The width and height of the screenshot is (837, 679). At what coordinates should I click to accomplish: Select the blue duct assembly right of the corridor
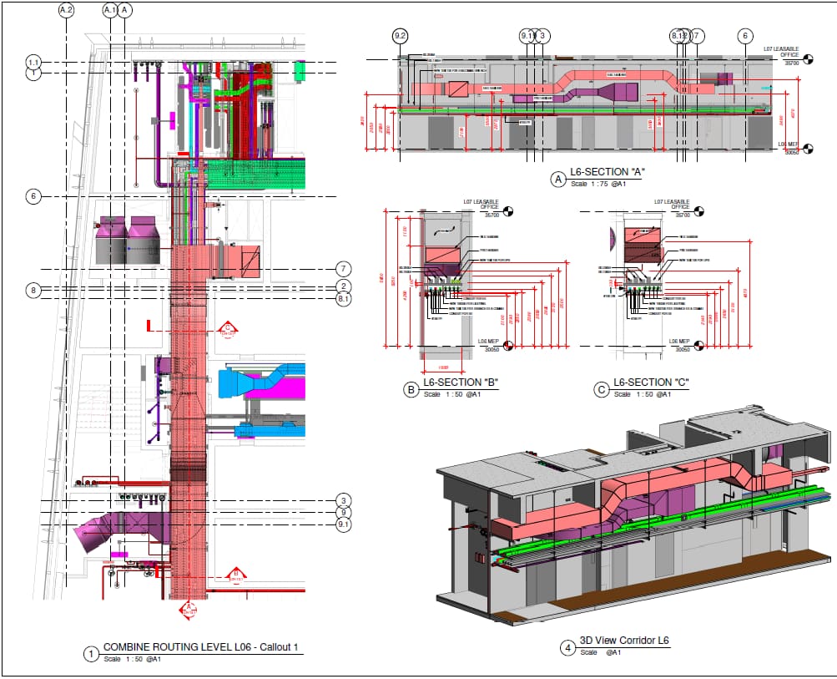[261, 381]
